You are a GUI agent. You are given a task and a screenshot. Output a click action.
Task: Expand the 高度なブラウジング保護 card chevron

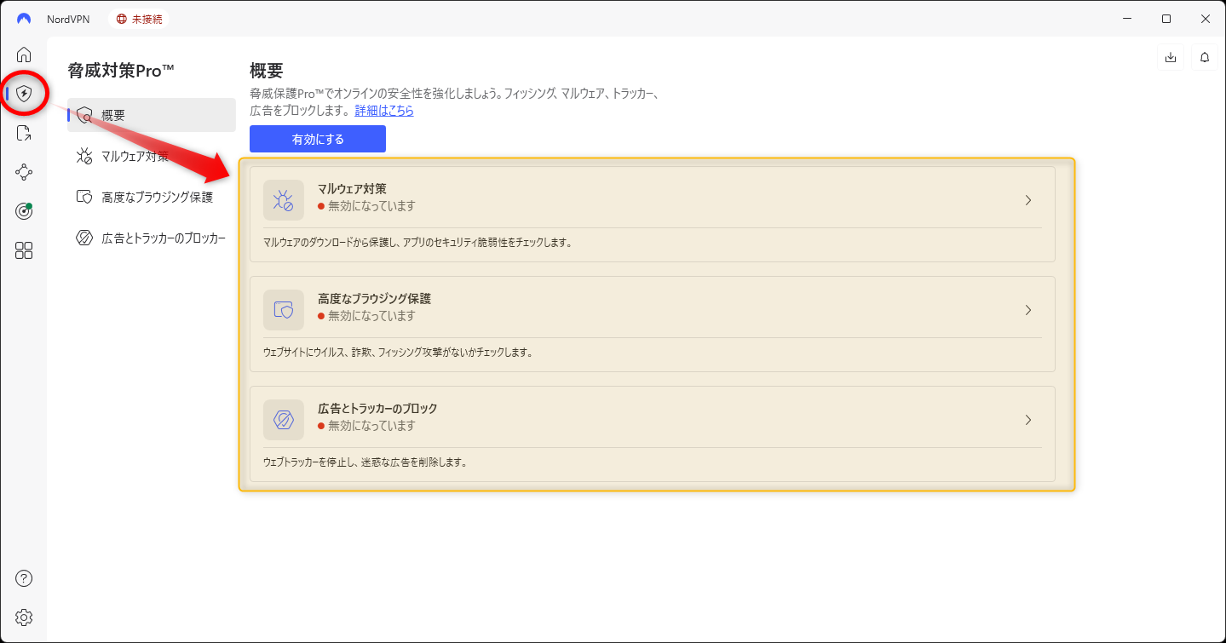click(x=1028, y=310)
